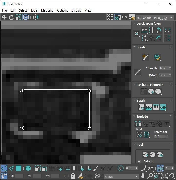
Task: Click the Peel Mode icon
Action: pos(153,154)
